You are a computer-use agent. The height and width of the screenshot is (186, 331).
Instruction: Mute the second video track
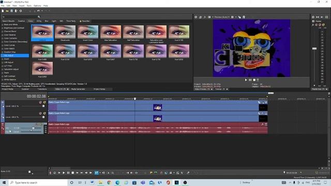tap(40, 113)
